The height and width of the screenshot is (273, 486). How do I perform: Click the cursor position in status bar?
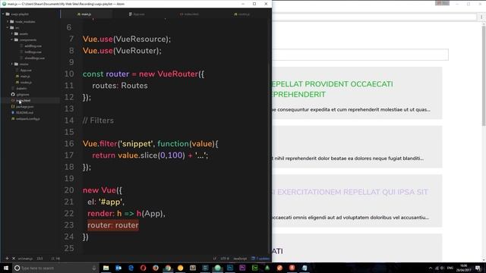click(39, 259)
